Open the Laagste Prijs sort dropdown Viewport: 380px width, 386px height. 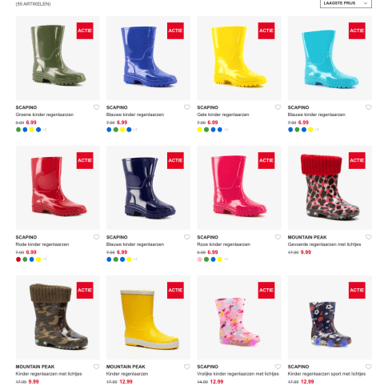(346, 3)
